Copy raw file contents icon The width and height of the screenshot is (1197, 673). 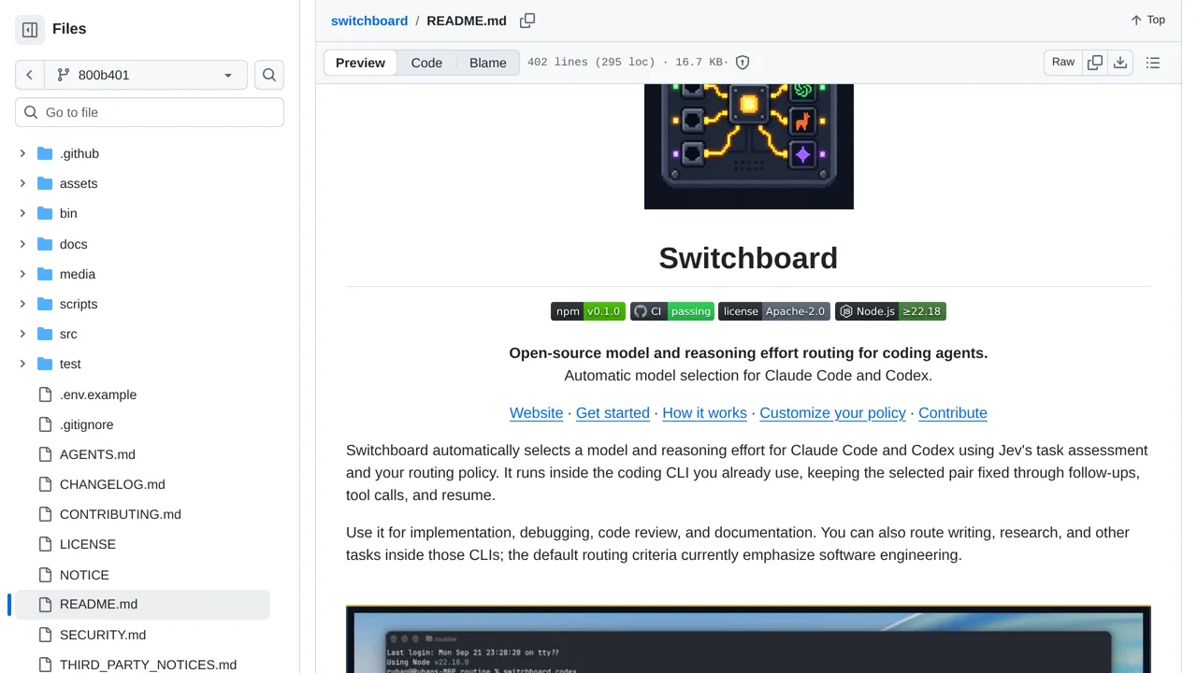click(1095, 63)
